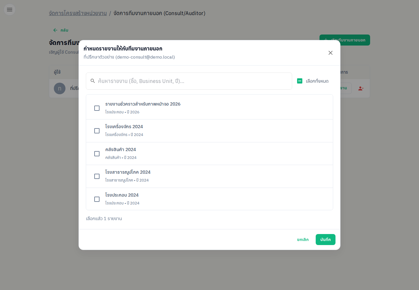Click the เลือกแล้ว 1 รายงาน status text
419x290 pixels.
104,219
